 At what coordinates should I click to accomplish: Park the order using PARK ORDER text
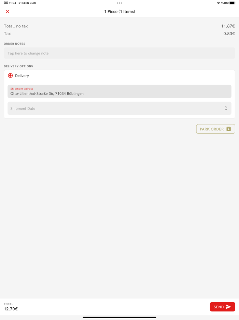(212, 129)
